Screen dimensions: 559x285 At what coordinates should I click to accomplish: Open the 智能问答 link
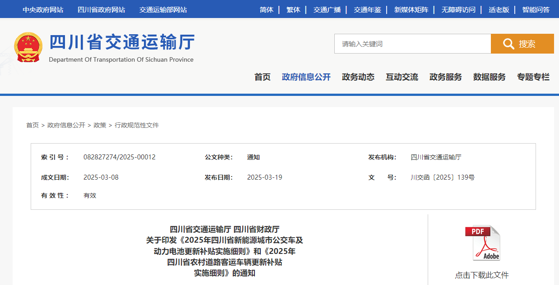click(536, 9)
